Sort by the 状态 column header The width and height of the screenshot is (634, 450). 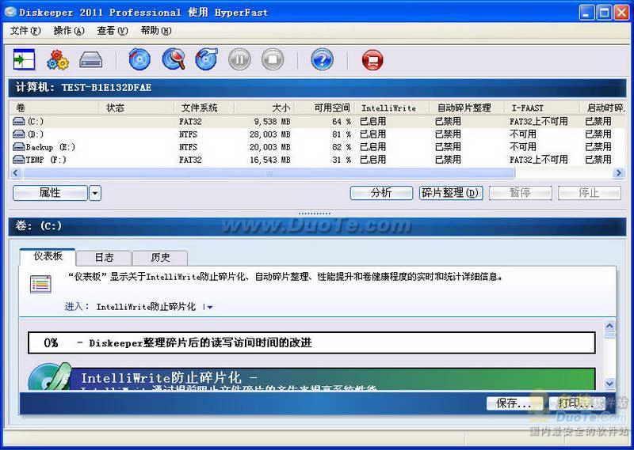pyautogui.click(x=136, y=108)
